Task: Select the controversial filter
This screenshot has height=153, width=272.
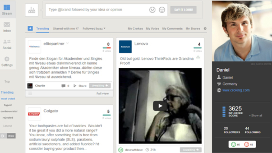Action: tap(9, 111)
